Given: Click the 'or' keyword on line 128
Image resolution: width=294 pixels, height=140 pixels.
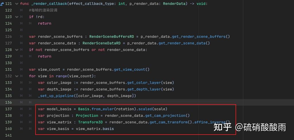Looking at the screenshot, I should (x=94, y=50).
